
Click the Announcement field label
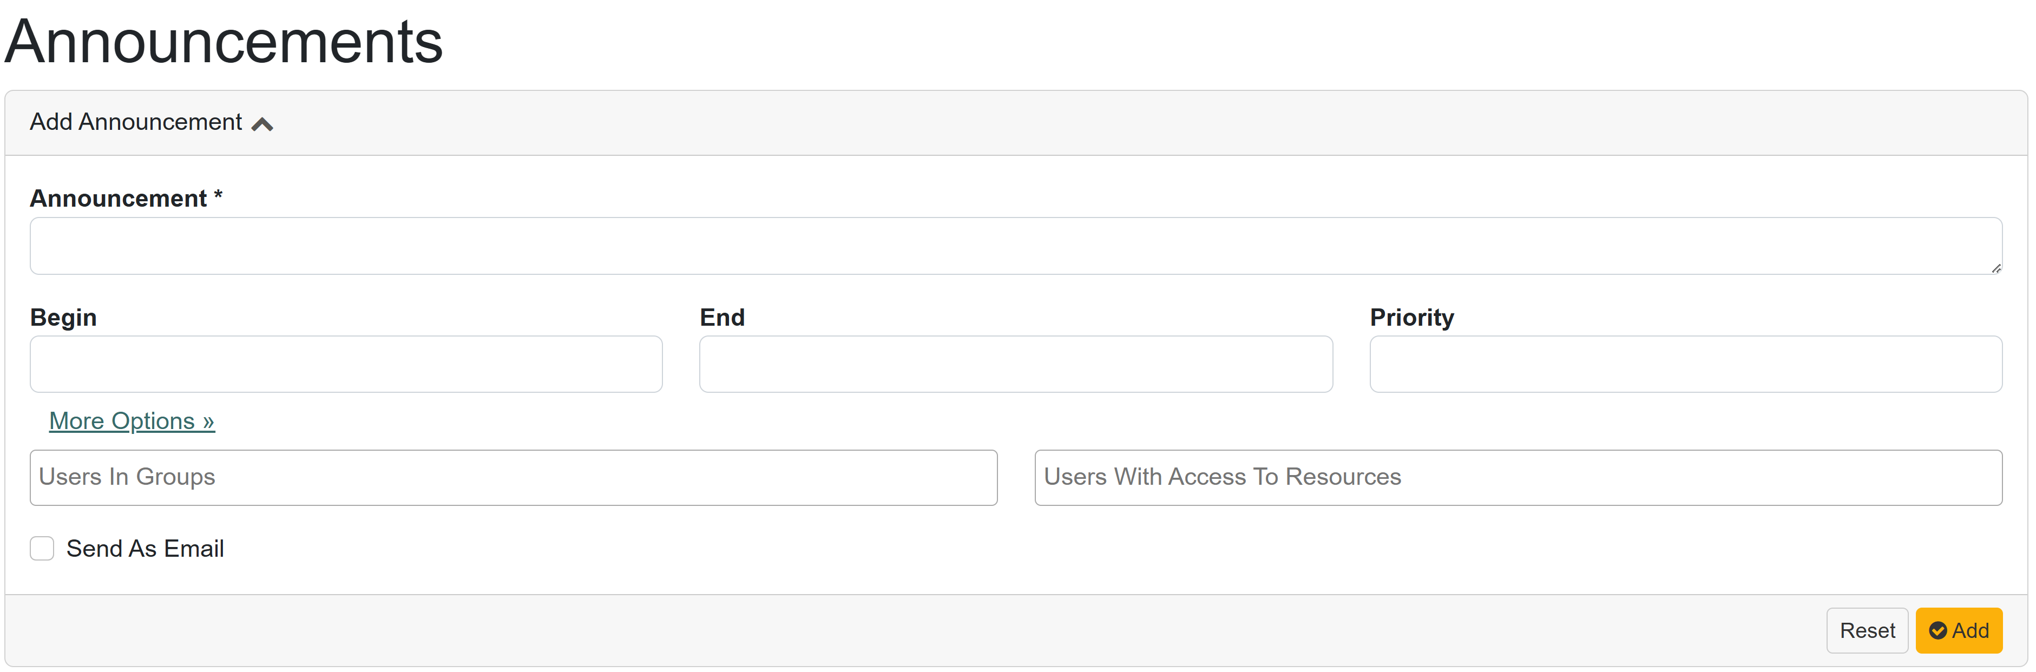pos(119,199)
